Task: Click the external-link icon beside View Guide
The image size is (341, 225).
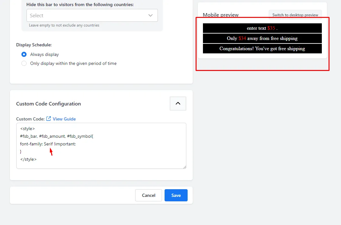Action: click(49, 119)
